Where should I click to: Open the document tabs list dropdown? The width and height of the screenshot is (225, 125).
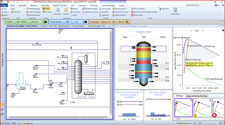pyautogui.click(x=113, y=26)
